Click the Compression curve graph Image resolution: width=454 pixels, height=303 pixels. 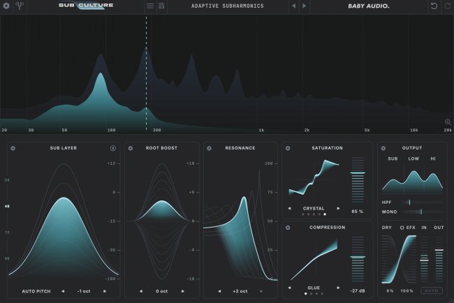314,259
